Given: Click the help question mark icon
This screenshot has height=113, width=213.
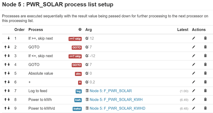Looking at the screenshot, I should pos(80,29).
